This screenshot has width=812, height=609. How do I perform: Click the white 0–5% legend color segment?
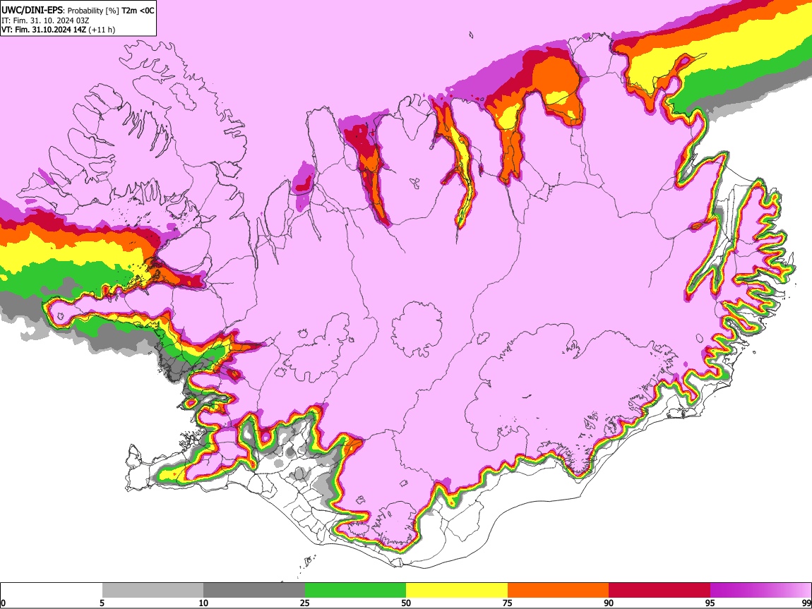(52, 590)
